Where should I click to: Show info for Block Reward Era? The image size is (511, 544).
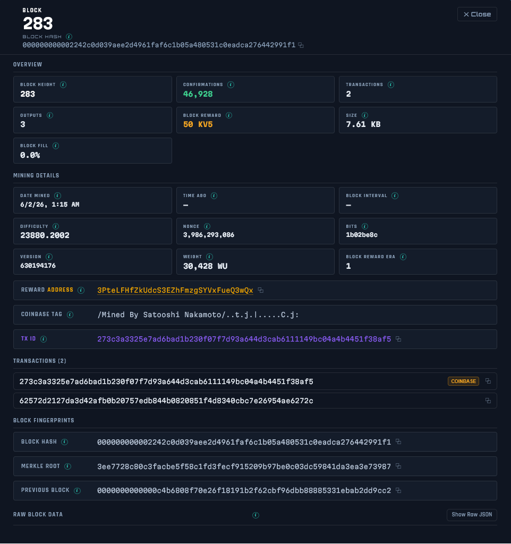[403, 257]
